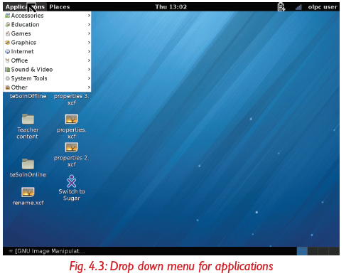Open the Places menu

(x=60, y=7)
